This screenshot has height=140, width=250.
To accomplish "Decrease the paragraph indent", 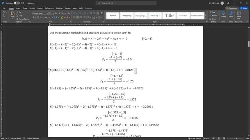I will (x=91, y=13).
